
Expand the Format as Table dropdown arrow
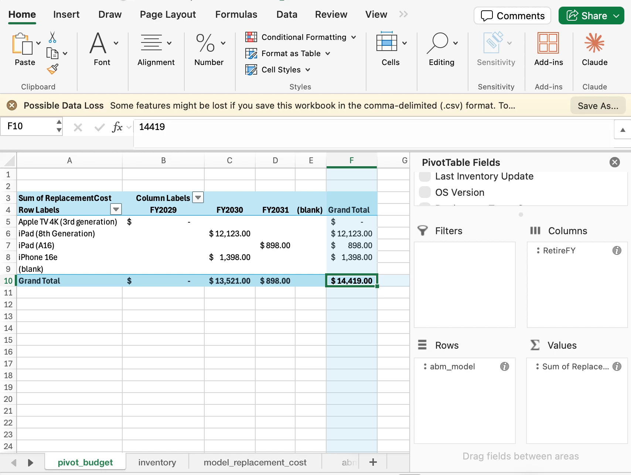click(328, 54)
